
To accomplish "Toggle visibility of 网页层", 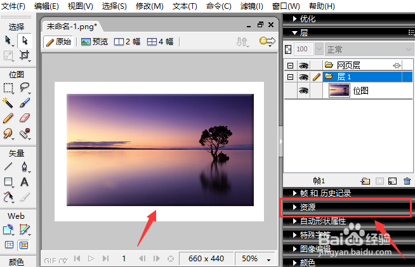I will pyautogui.click(x=303, y=65).
